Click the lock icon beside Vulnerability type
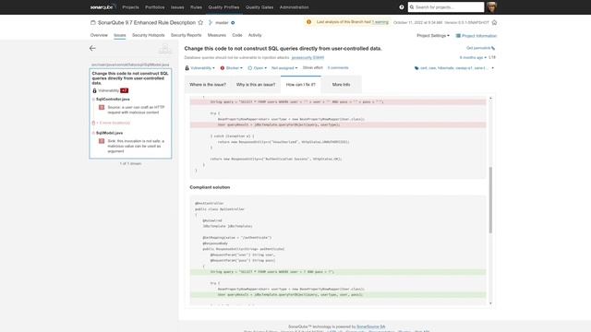 pos(187,68)
